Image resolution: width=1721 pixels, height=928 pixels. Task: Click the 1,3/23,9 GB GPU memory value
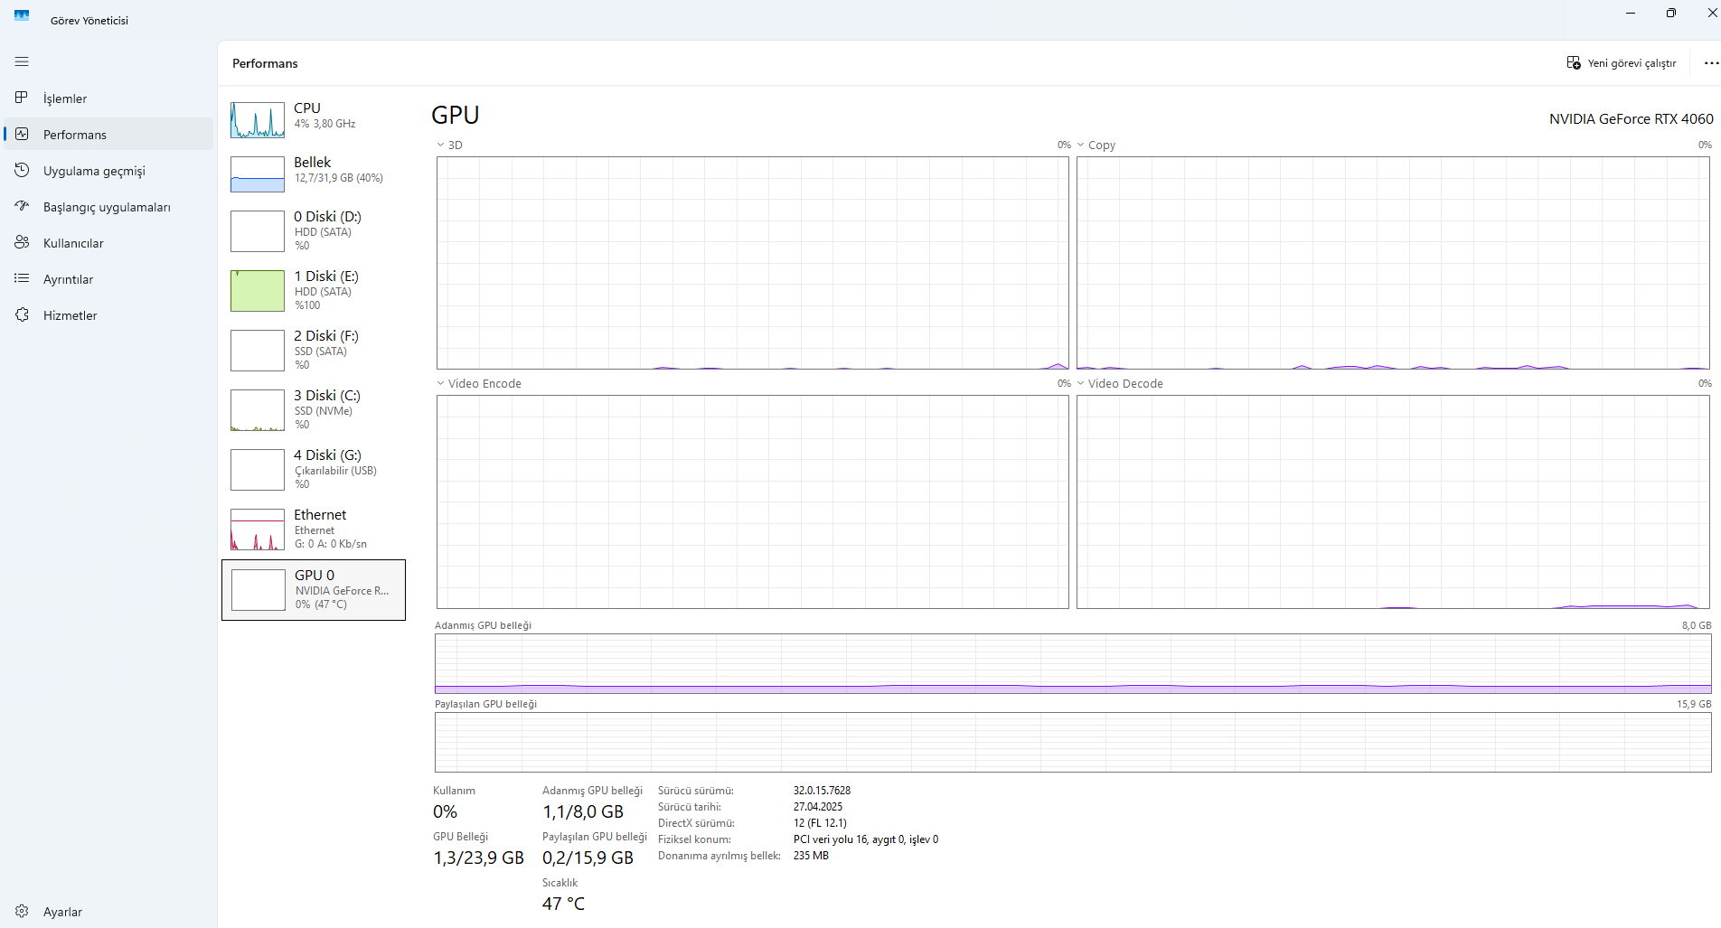[479, 858]
